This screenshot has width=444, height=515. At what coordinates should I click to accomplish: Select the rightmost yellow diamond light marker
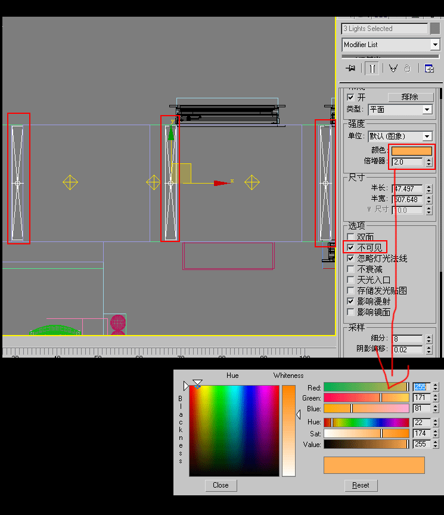(252, 182)
